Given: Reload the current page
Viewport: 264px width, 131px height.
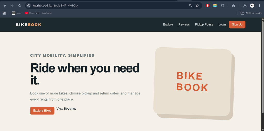Looking at the screenshot, I should (x=20, y=6).
